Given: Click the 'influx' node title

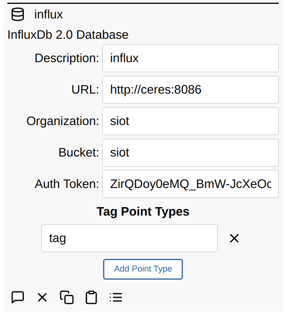Looking at the screenshot, I should 49,15.
